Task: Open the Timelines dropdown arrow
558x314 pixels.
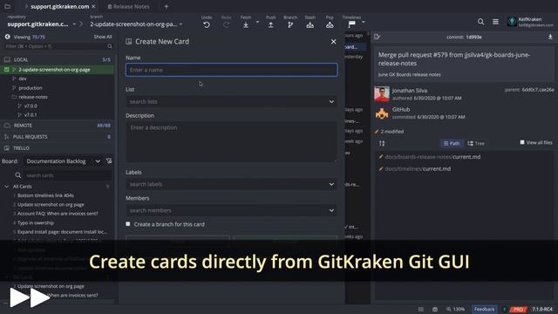Action: 363,22
